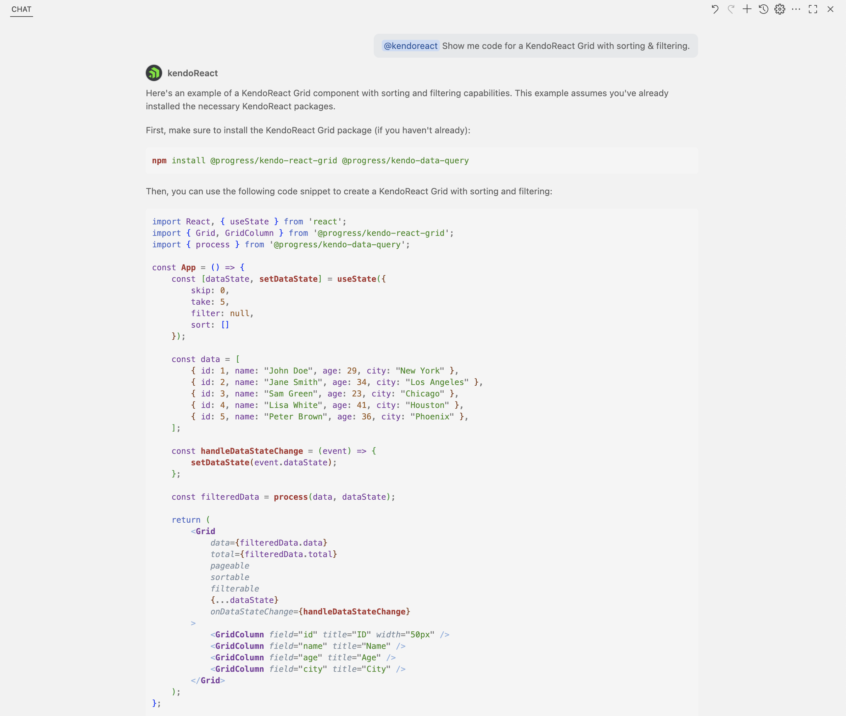Click the GridColumn field="city" line
The height and width of the screenshot is (716, 846).
pyautogui.click(x=308, y=669)
